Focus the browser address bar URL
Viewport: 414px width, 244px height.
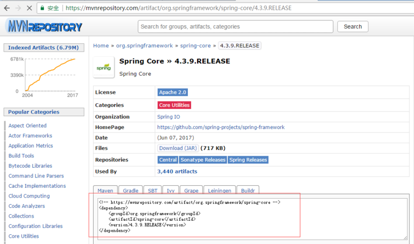coord(179,8)
